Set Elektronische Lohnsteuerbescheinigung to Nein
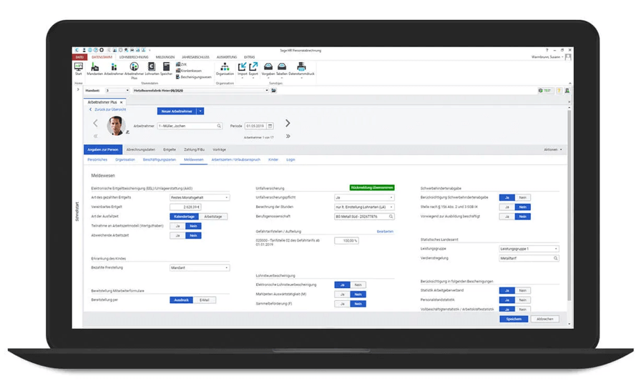 (x=358, y=284)
